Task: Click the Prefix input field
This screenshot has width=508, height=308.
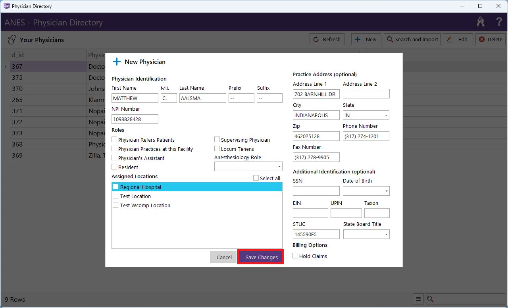Action: (x=241, y=98)
